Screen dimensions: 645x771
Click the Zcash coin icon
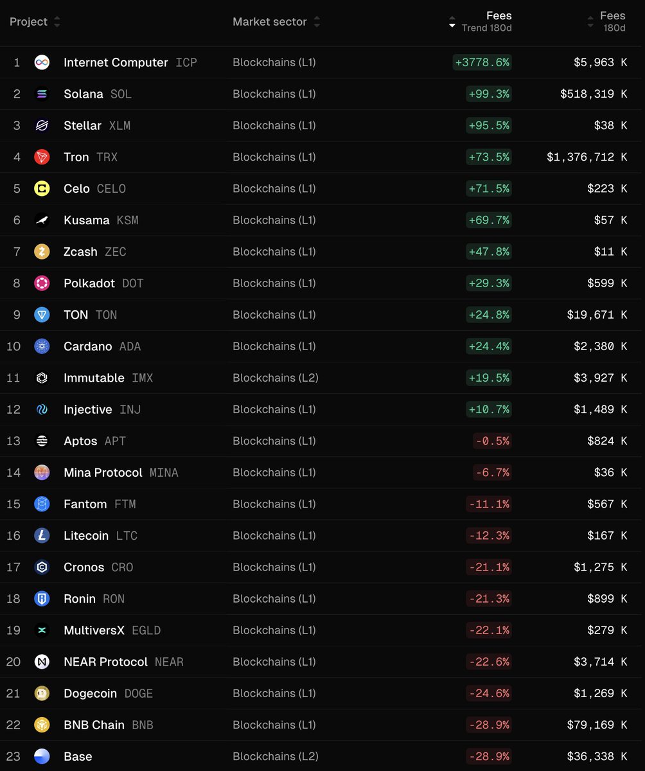click(x=42, y=251)
